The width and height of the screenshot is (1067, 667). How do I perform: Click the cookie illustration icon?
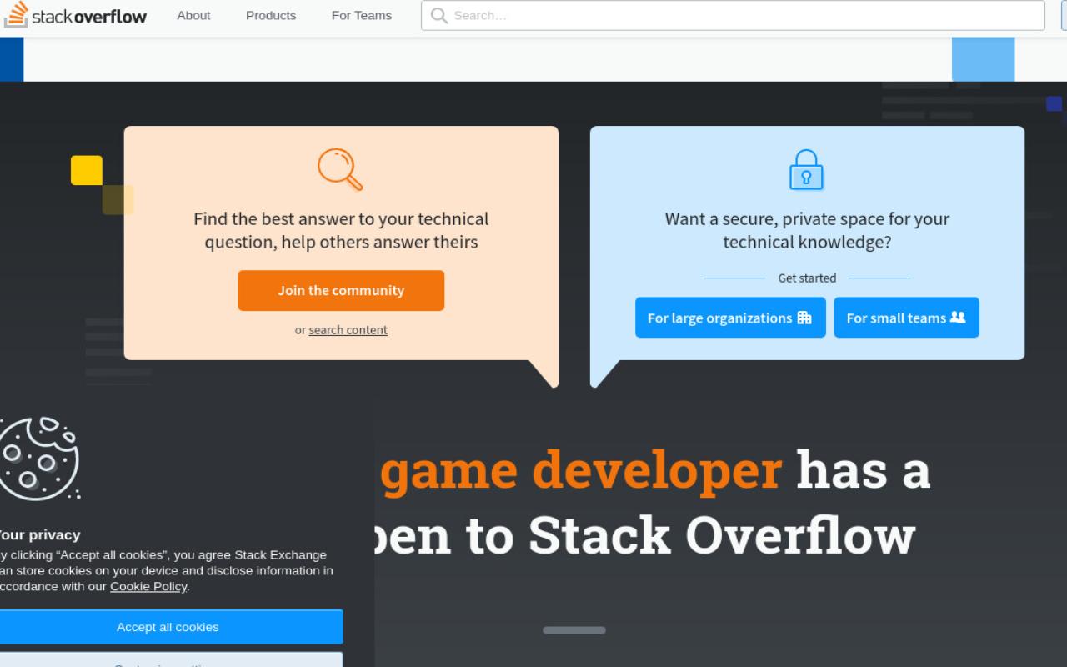tap(38, 459)
